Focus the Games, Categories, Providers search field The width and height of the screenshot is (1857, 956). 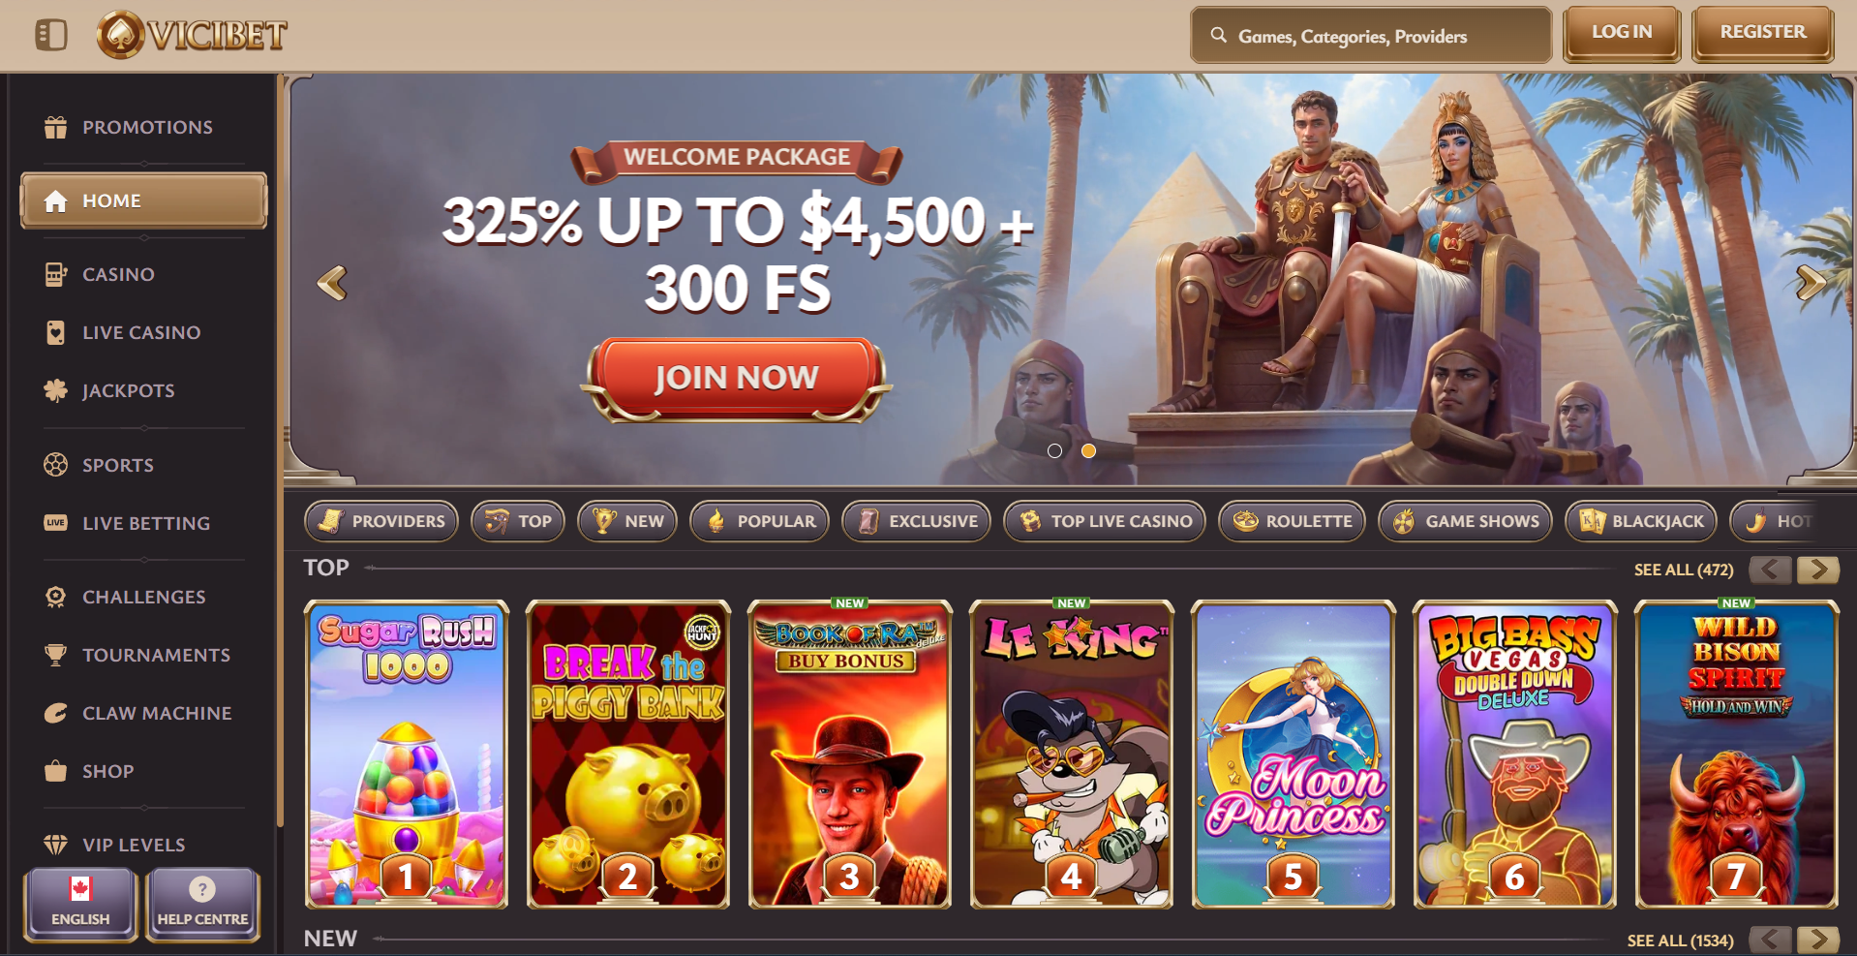1371,36
